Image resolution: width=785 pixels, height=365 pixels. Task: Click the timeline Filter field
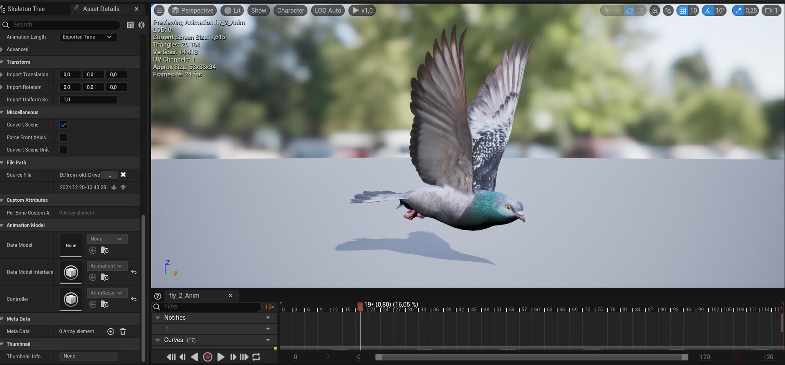206,307
